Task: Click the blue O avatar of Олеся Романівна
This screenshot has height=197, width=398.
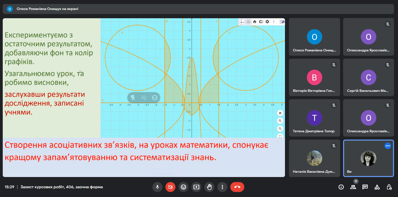Action: (x=314, y=37)
